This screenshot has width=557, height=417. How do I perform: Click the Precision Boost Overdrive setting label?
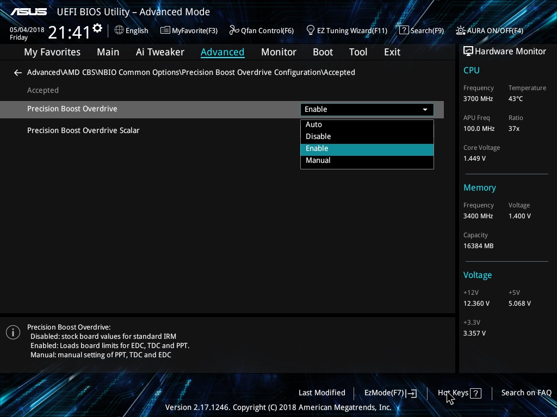click(72, 109)
